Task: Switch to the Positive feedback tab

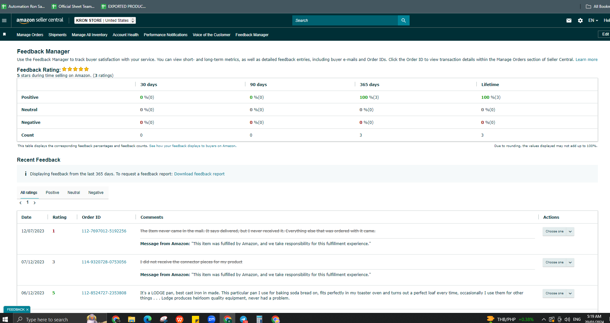Action: [x=52, y=193]
